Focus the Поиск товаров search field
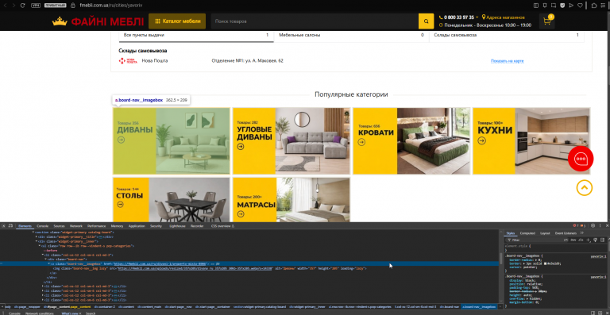Screen dimensions: 610x315 coord(315,21)
